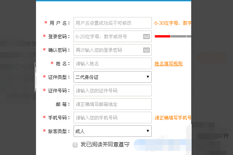The height and width of the screenshot is (155, 233).
Task: Open the virtual keyboard for 确认密码
Action: coord(146,50)
